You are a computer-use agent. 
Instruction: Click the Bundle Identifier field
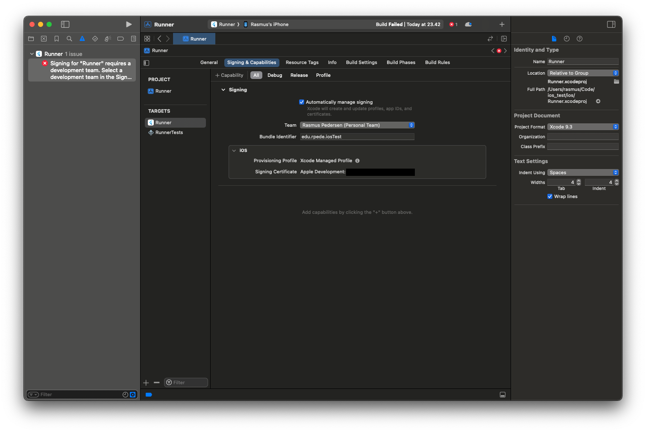tap(357, 137)
